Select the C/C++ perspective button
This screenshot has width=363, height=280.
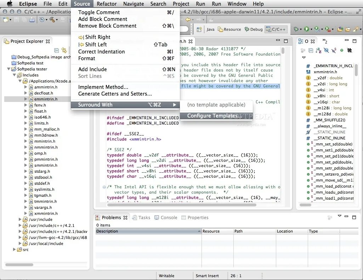point(276,29)
